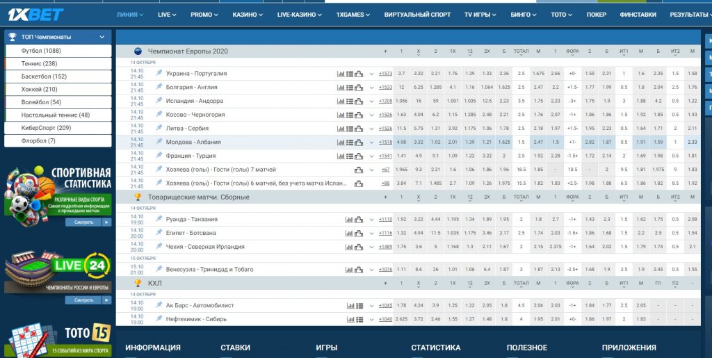Open the TV ИГРЫ menu
Viewport: 712px width, 358px height.
480,15
